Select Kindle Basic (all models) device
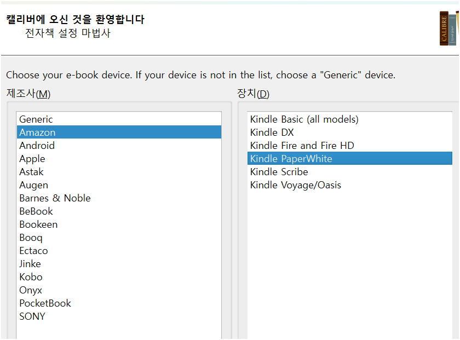Screen dimensions: 460x340 point(350,119)
